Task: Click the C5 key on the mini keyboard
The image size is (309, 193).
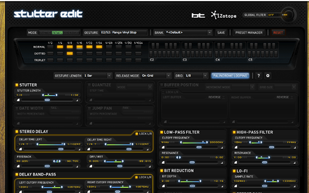Action: point(250,54)
